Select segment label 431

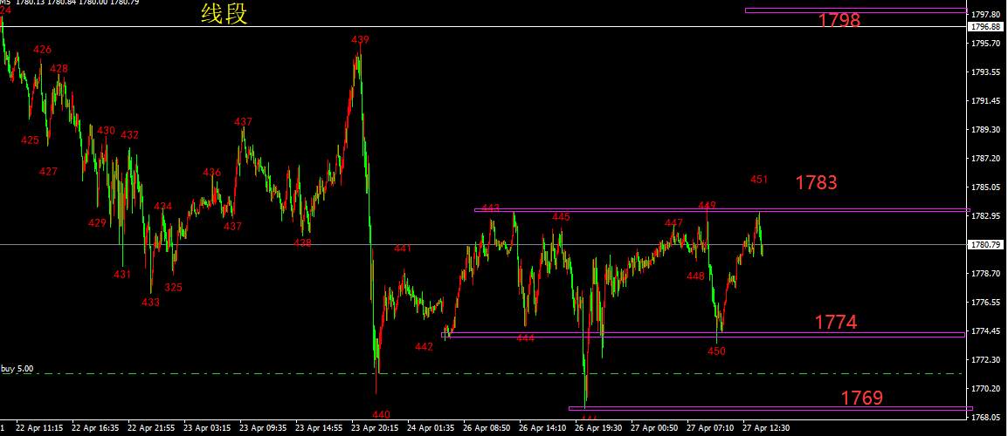(122, 274)
